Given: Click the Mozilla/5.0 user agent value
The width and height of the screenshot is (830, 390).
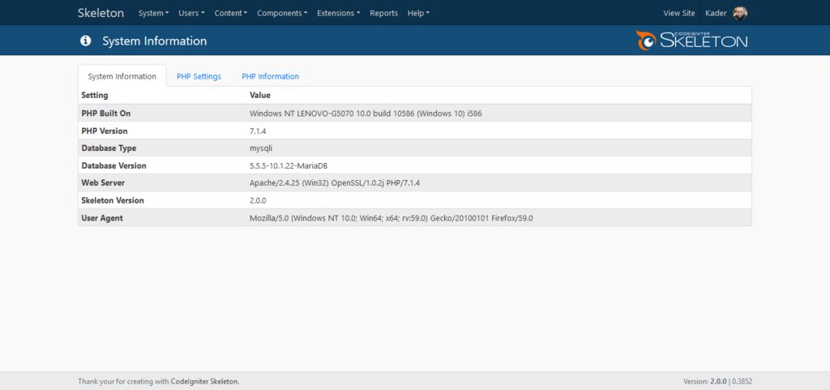Looking at the screenshot, I should (391, 217).
